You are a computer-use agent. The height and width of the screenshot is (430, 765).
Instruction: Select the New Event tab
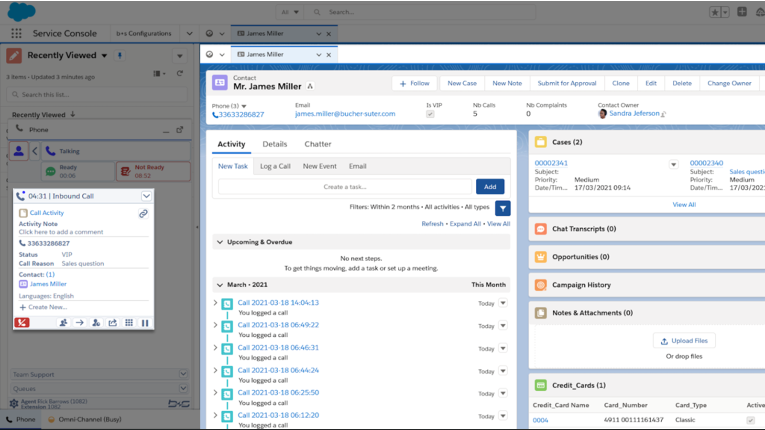(319, 166)
